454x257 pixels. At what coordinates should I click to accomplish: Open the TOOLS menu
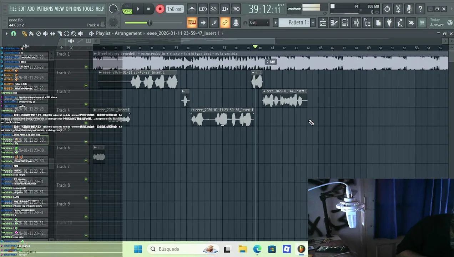88,9
